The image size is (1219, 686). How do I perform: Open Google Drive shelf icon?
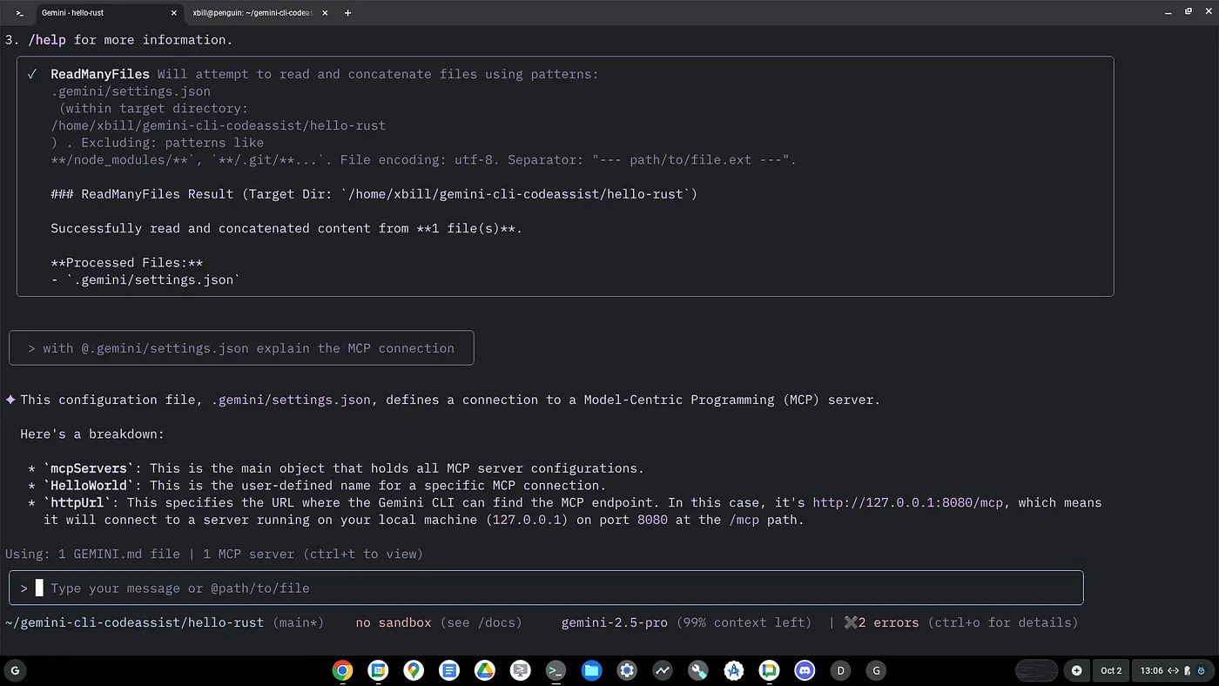pos(484,670)
